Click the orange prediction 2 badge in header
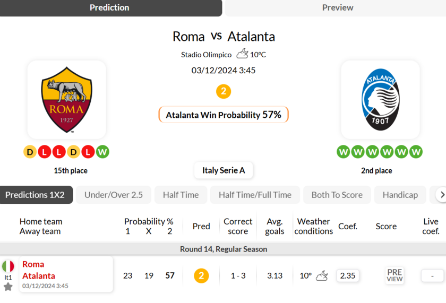 pyautogui.click(x=224, y=91)
